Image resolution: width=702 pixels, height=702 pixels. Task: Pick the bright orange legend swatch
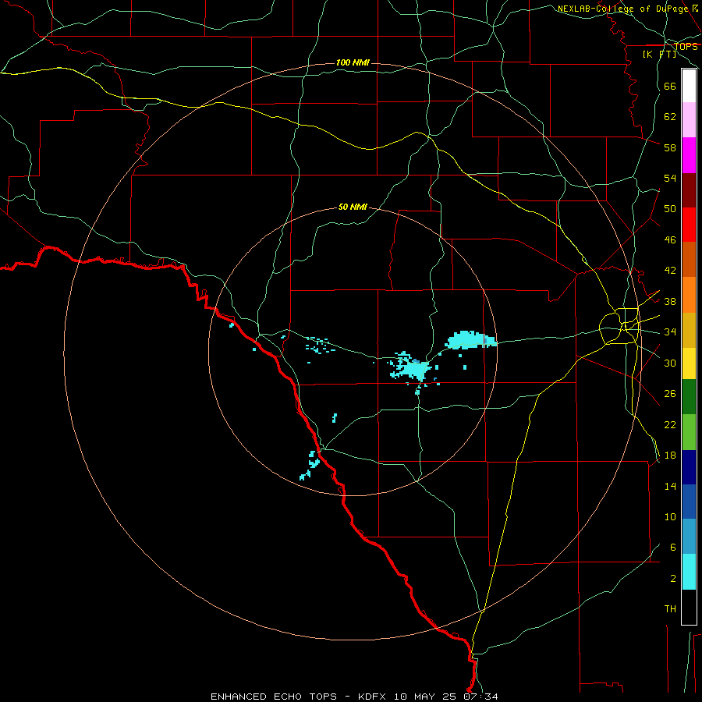tap(689, 295)
